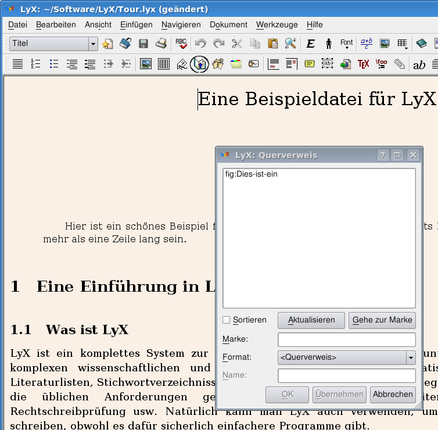438x430 pixels.
Task: Click the Gehe zur Marke button
Action: (x=382, y=320)
